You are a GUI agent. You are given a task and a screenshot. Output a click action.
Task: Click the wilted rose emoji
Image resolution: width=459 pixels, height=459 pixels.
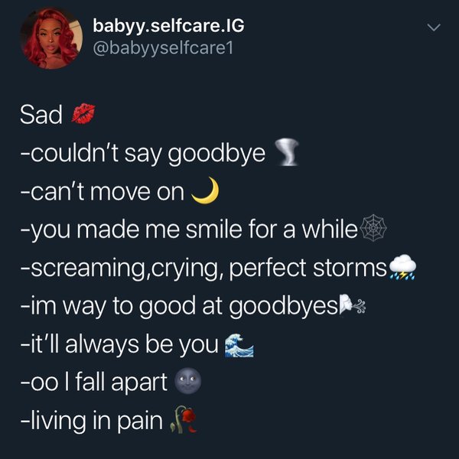click(x=183, y=419)
